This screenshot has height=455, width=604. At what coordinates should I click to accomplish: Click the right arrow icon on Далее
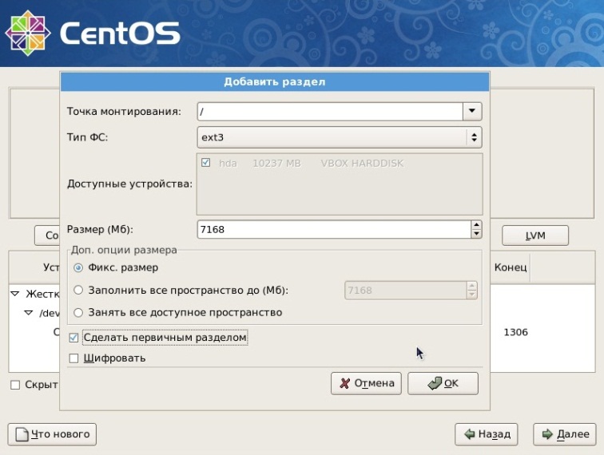click(547, 434)
